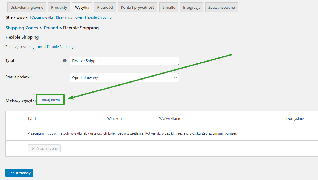Image resolution: width=318 pixels, height=180 pixels.
Task: Open the Zaawansowane tab
Action: pyautogui.click(x=221, y=7)
